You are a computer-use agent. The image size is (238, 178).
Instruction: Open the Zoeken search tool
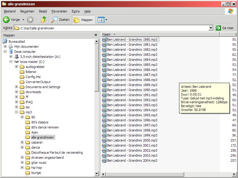[x=60, y=20]
